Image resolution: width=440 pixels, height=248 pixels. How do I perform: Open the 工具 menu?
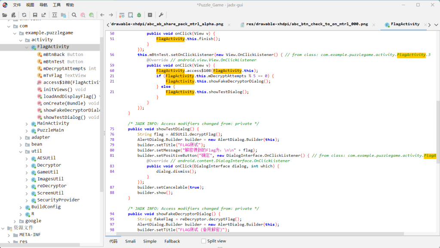click(56, 5)
